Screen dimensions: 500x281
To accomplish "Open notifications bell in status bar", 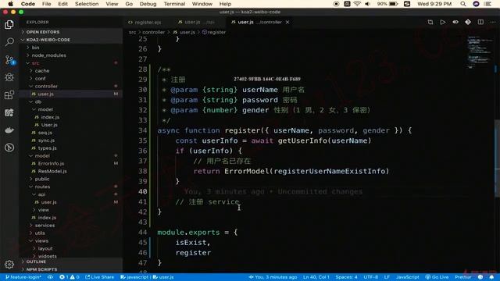I will coord(491,277).
